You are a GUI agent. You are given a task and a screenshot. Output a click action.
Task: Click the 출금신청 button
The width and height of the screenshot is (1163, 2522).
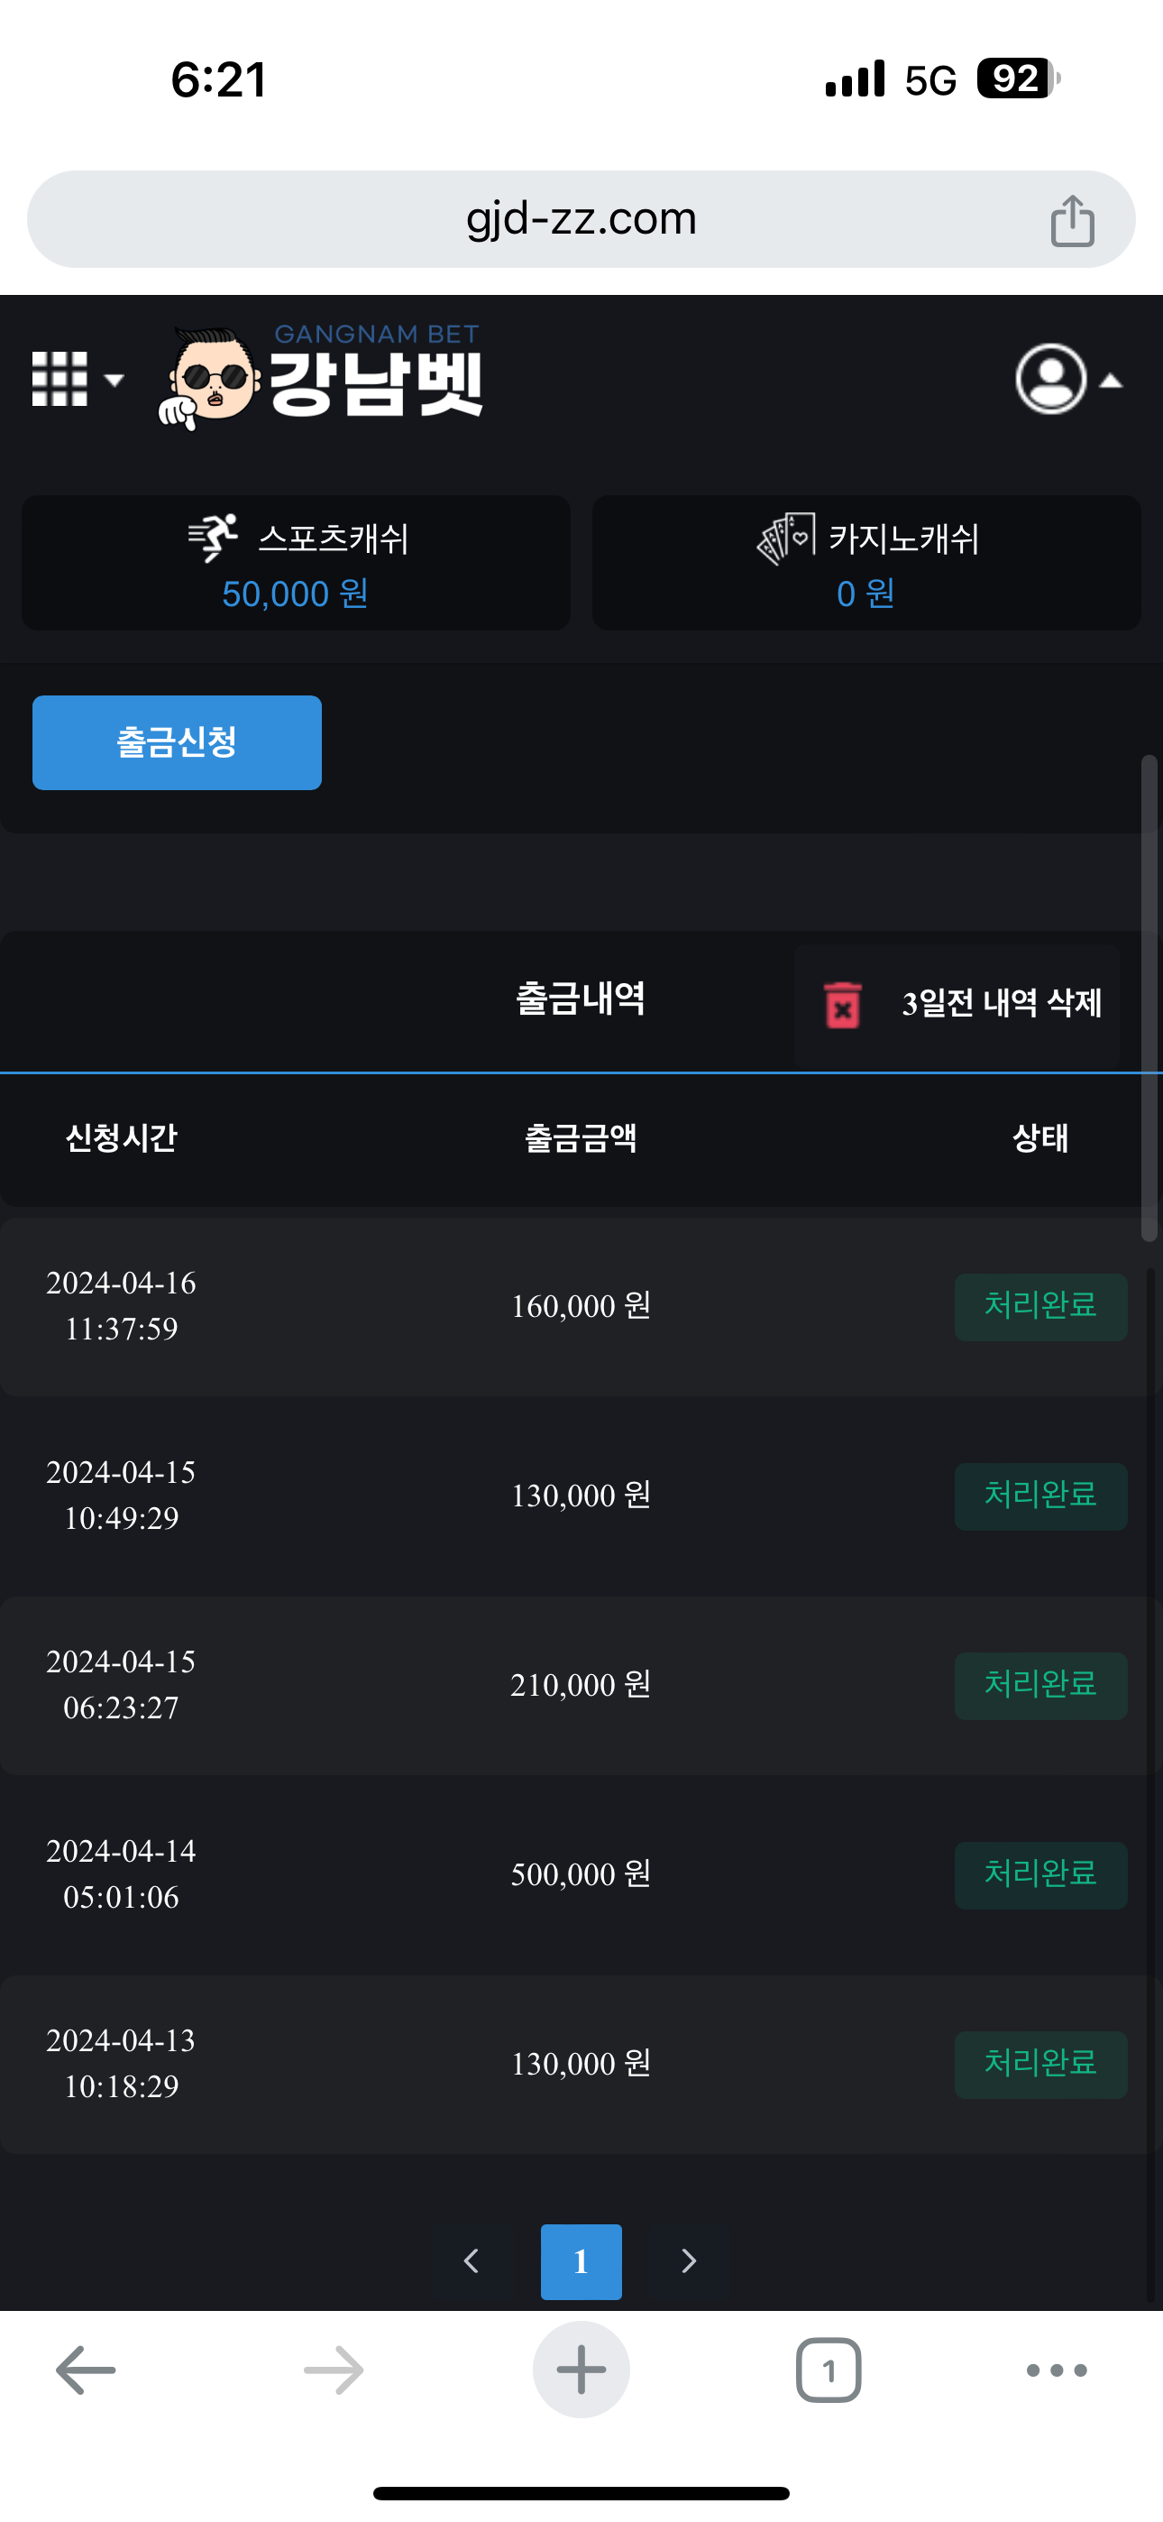(x=178, y=742)
